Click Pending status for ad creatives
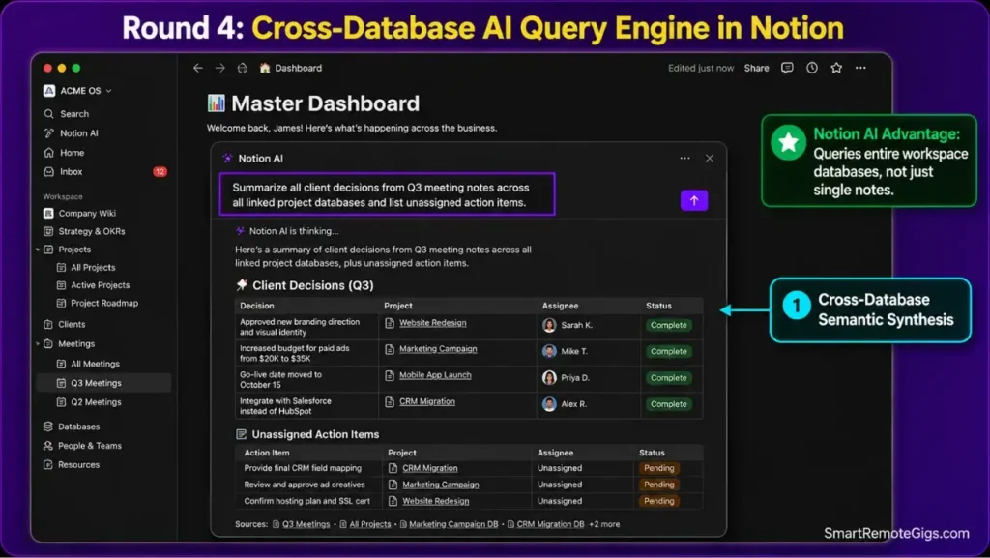Image resolution: width=990 pixels, height=558 pixels. point(659,485)
